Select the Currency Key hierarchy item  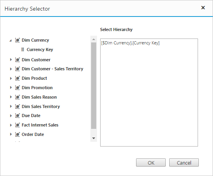40,49
